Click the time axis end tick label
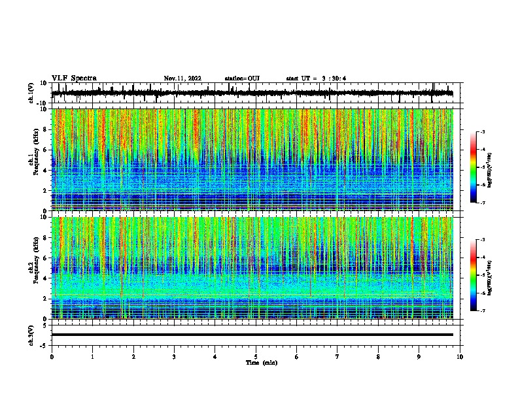This screenshot has width=518, height=400. [460, 357]
